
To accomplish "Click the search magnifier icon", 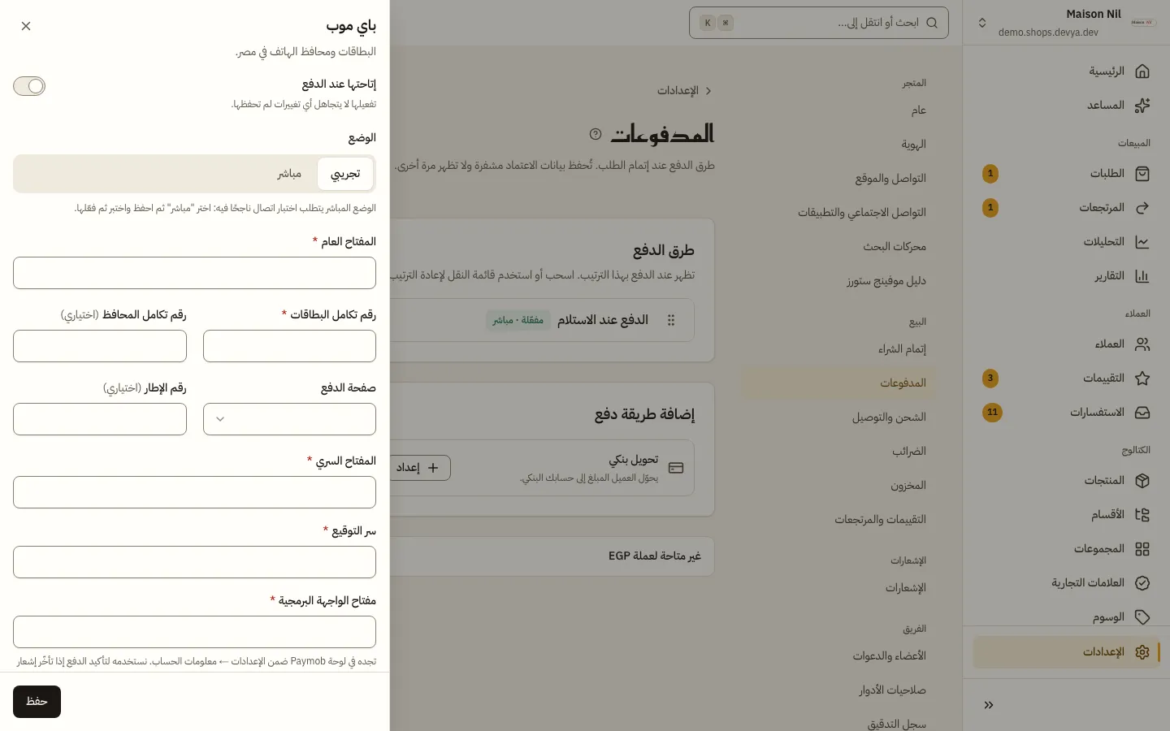I will click(x=932, y=23).
